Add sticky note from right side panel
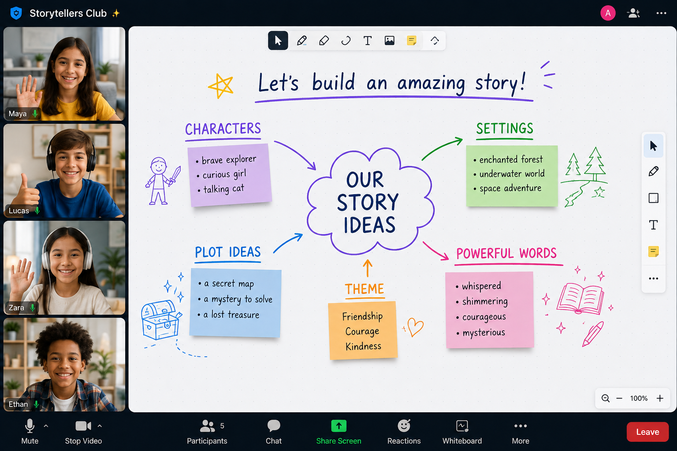The width and height of the screenshot is (677, 451). (x=654, y=251)
